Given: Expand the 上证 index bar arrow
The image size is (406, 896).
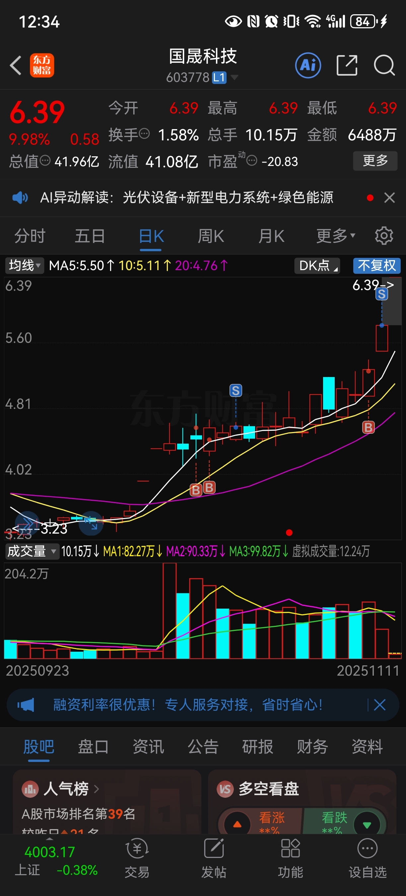Looking at the screenshot, I should coord(50,839).
